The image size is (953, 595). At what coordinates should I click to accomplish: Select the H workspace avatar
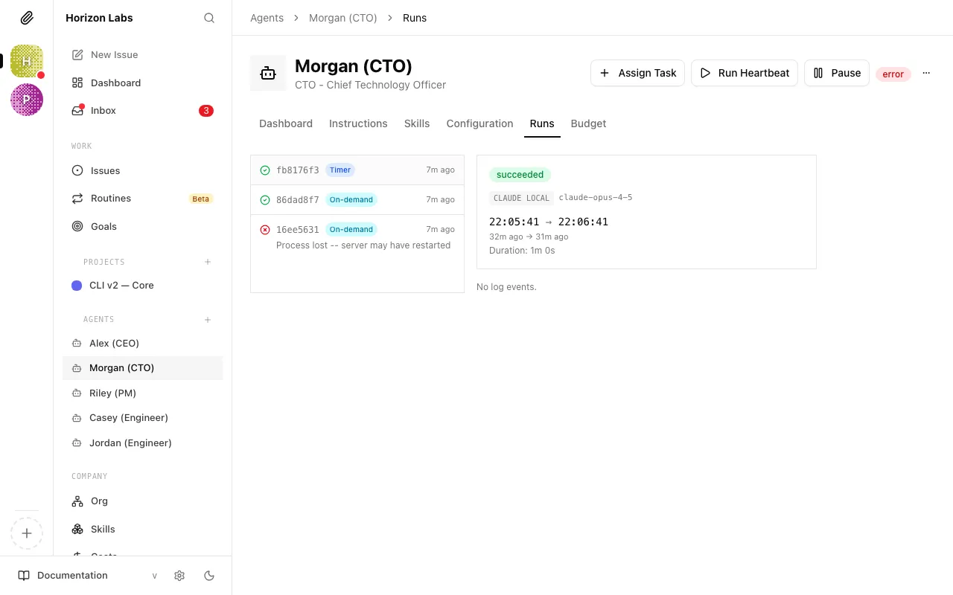(27, 61)
